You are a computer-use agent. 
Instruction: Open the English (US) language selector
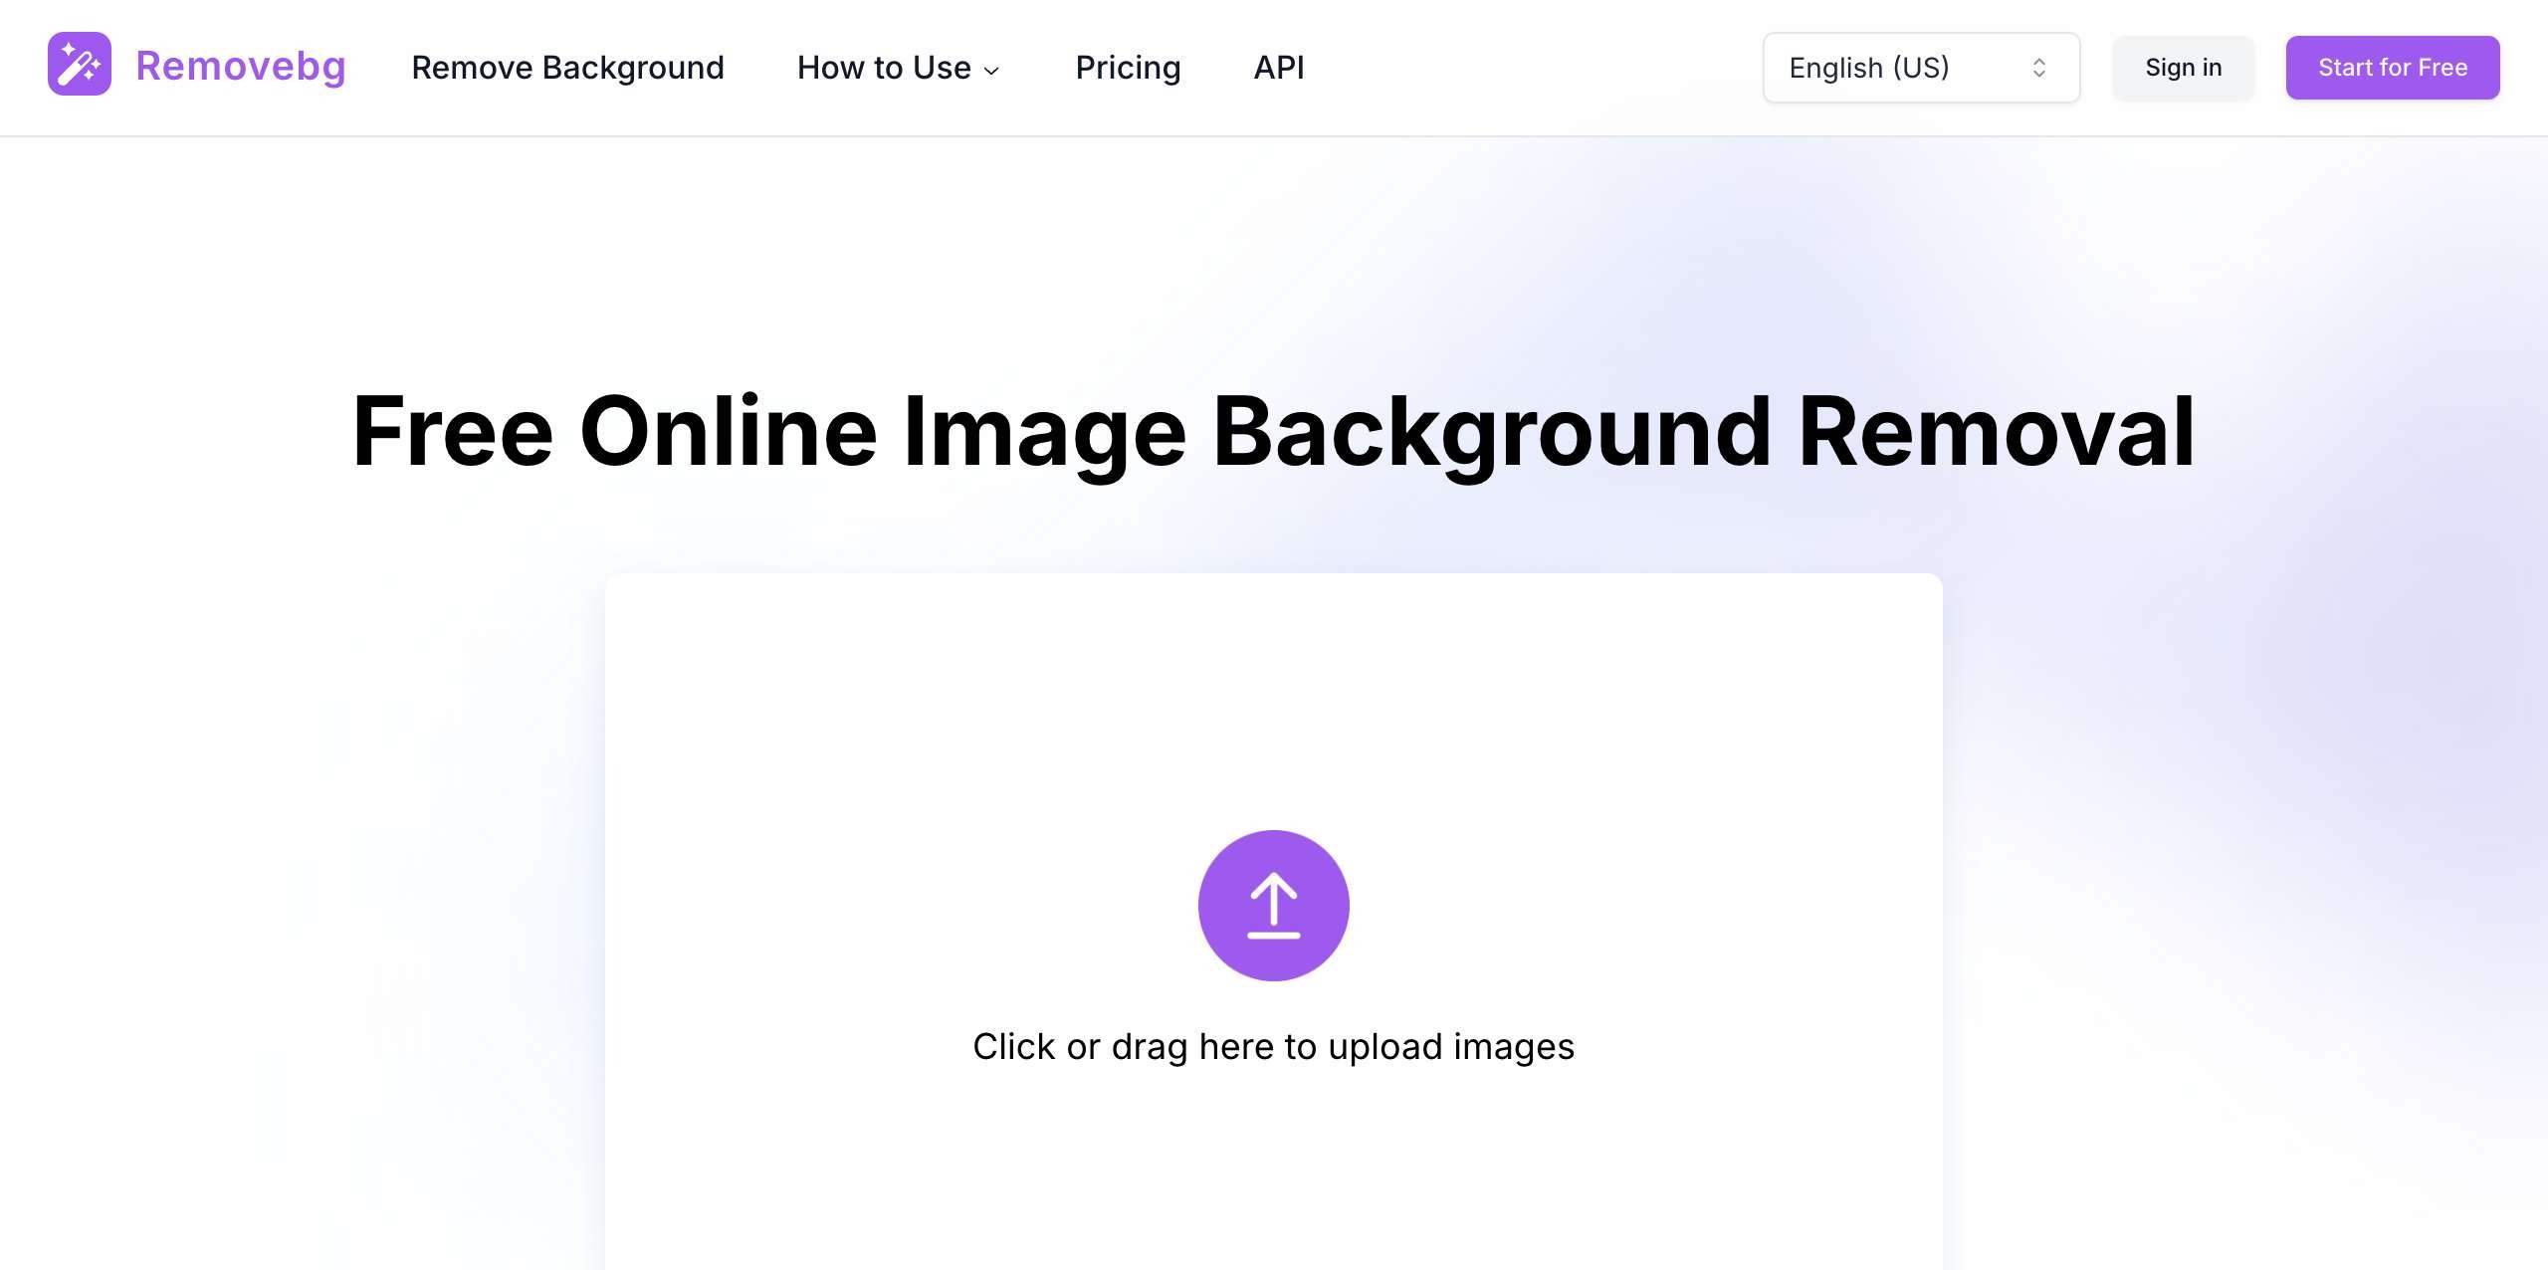click(1869, 68)
